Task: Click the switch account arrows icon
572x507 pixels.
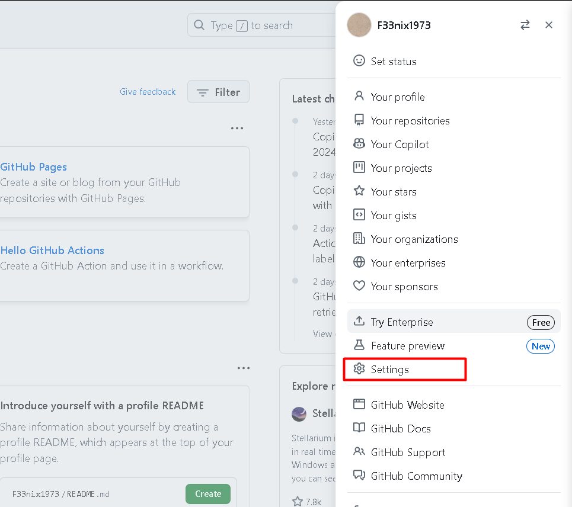Action: coord(525,25)
